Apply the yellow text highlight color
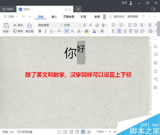The image size is (160, 135). 86,31
